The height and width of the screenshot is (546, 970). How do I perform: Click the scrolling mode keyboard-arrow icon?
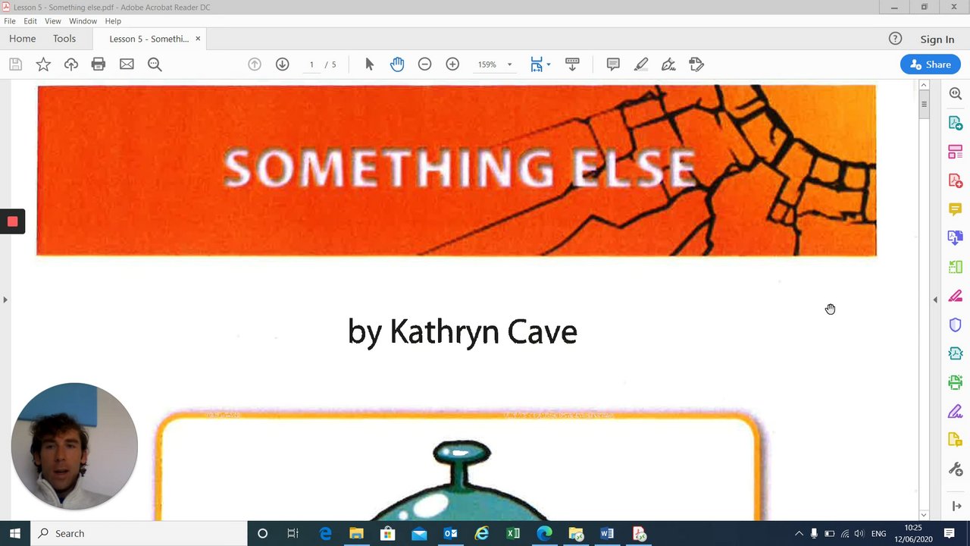point(572,64)
